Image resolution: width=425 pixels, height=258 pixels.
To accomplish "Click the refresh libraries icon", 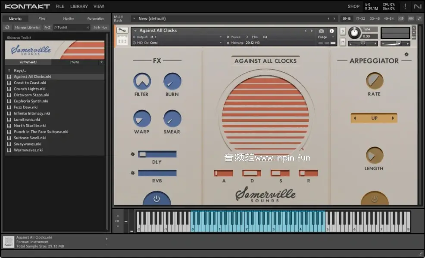I will click(7, 28).
